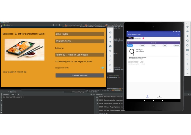Open the Point Of Sale overflow menu
Image resolution: width=191 pixels, height=135 pixels.
178,35
